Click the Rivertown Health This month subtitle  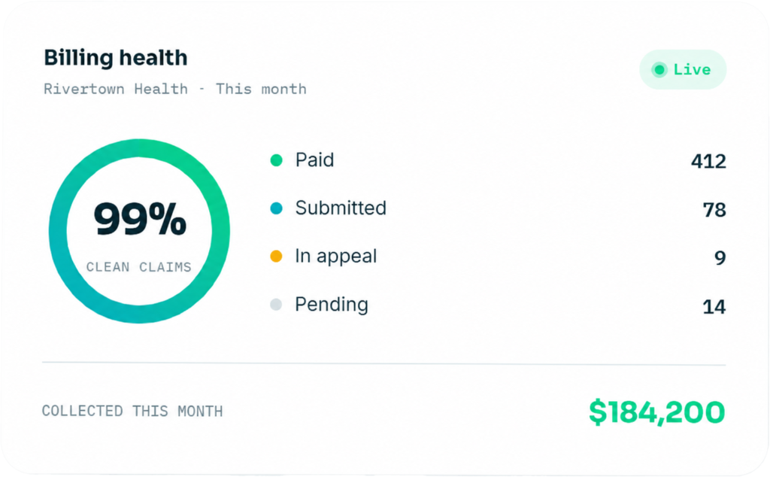click(175, 89)
